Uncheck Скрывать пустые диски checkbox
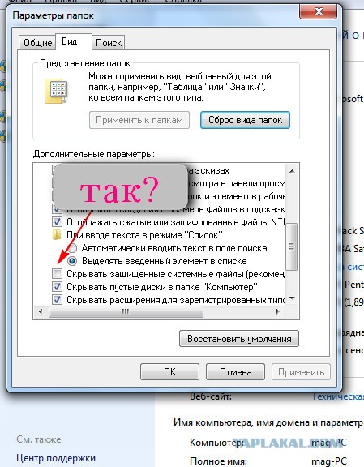This screenshot has height=467, width=364. [57, 287]
